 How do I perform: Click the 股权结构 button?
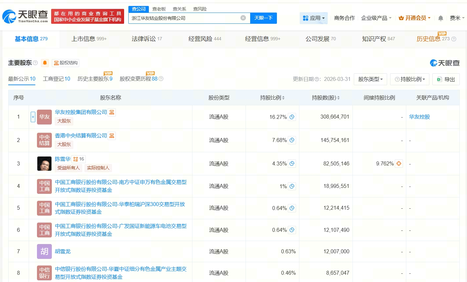pos(66,63)
